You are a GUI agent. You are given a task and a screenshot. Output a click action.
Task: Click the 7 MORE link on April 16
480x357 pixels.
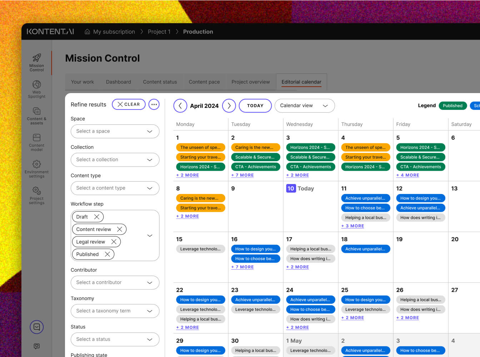pos(242,267)
